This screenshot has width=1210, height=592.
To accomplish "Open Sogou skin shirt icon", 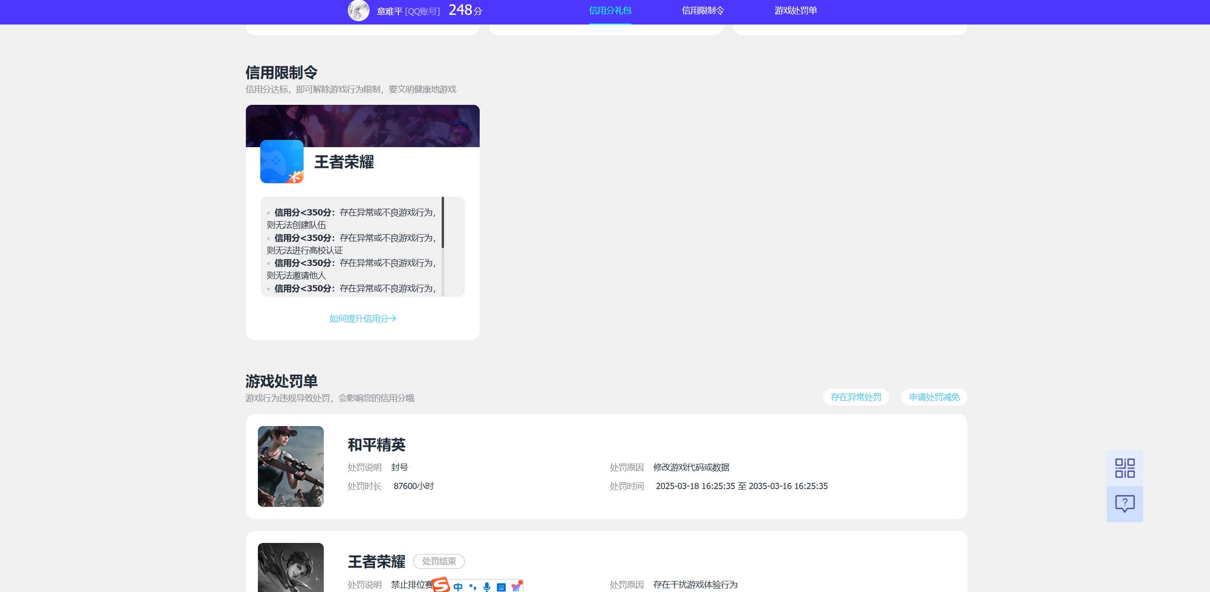I will point(516,586).
